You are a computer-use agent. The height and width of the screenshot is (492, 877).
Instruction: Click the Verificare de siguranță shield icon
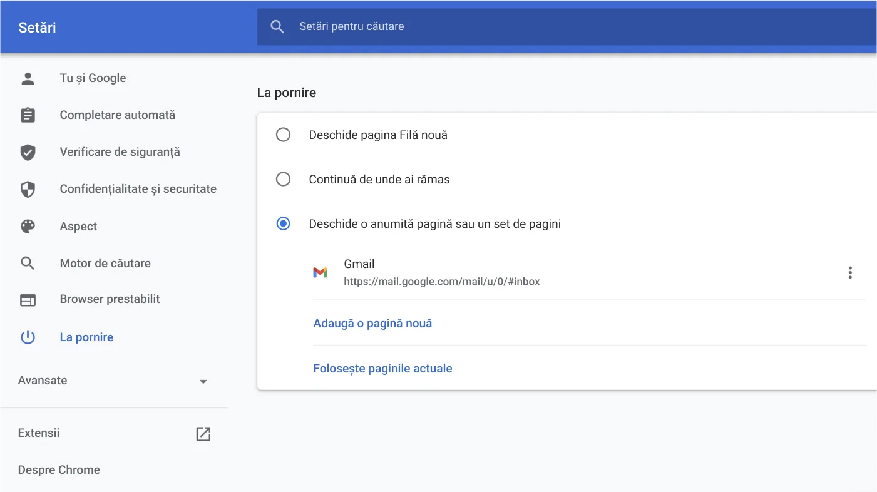[x=28, y=151]
